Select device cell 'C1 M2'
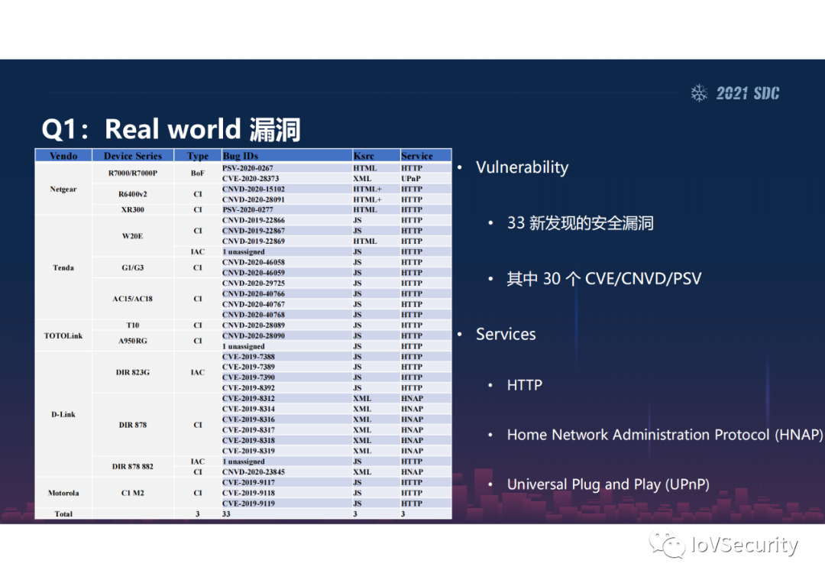825x583 pixels. (x=133, y=493)
